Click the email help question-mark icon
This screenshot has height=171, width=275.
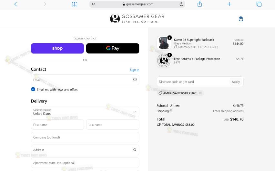[x=135, y=80]
